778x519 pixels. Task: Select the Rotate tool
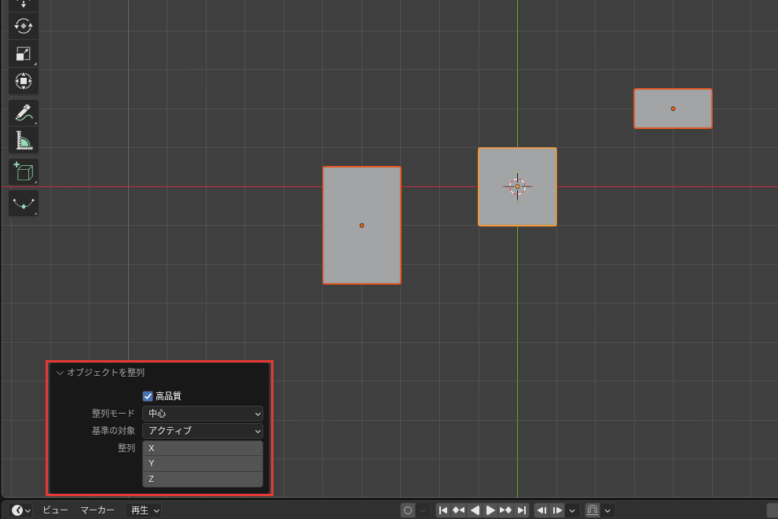coord(24,26)
